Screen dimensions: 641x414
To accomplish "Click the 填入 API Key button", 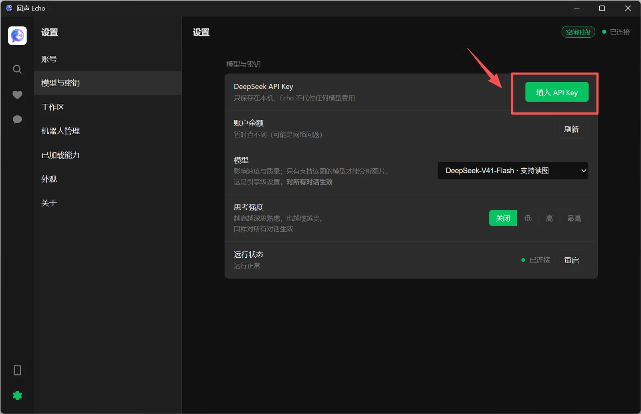I will pyautogui.click(x=557, y=92).
